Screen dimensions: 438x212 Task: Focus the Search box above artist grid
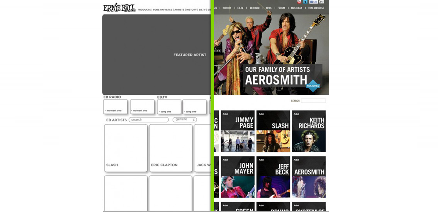click(x=313, y=101)
